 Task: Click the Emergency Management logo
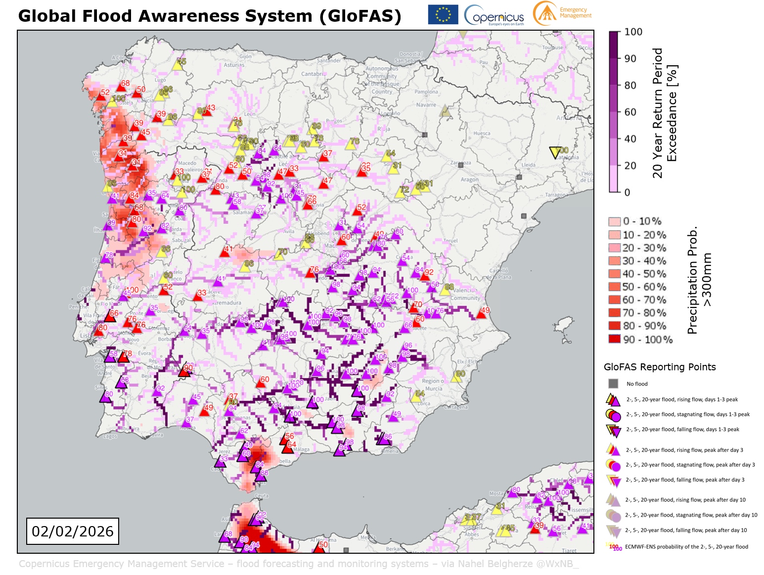tap(562, 13)
